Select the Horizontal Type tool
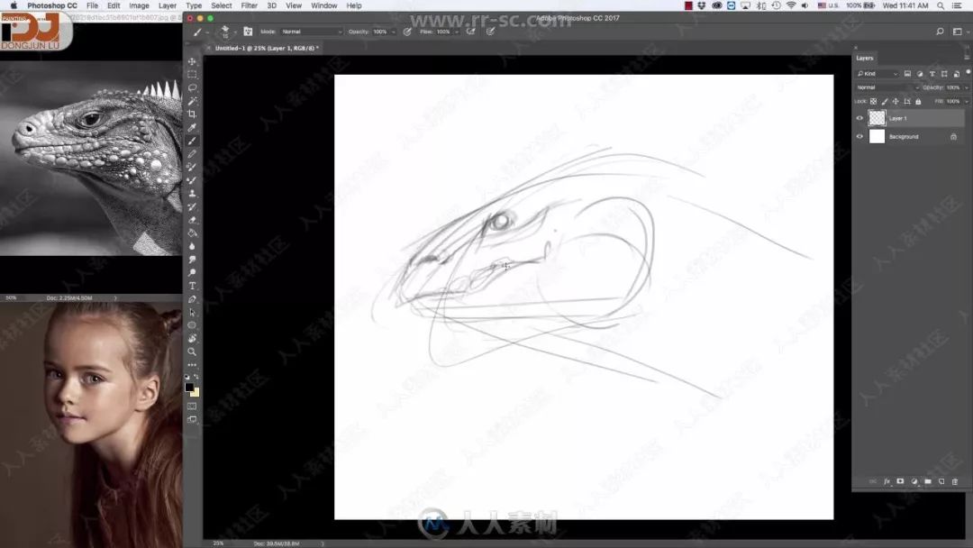The height and width of the screenshot is (548, 973). (193, 286)
